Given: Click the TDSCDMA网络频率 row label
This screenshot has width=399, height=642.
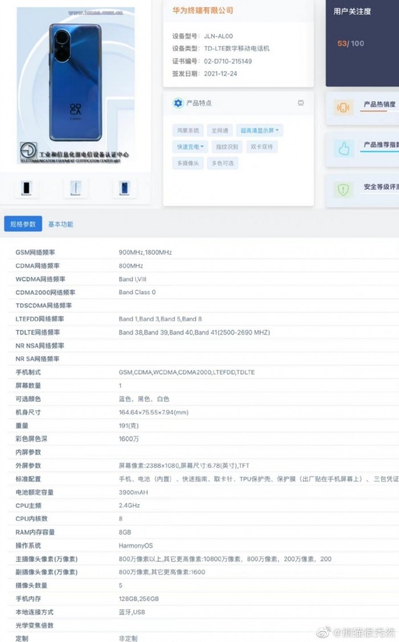Looking at the screenshot, I should [x=43, y=306].
